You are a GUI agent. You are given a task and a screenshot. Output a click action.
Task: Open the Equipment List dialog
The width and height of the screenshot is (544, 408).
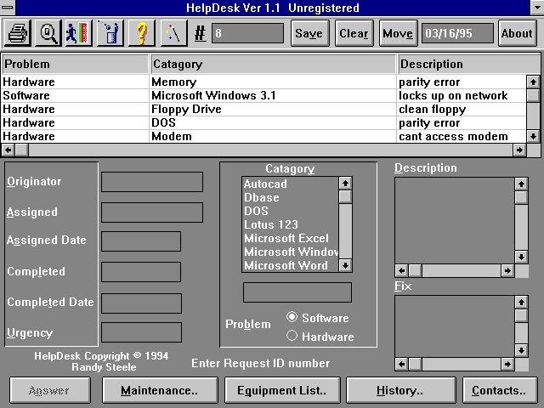tap(281, 390)
